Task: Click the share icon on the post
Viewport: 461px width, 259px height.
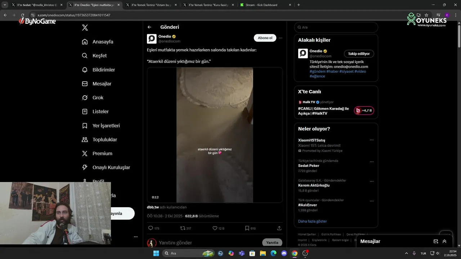Action: 279,228
